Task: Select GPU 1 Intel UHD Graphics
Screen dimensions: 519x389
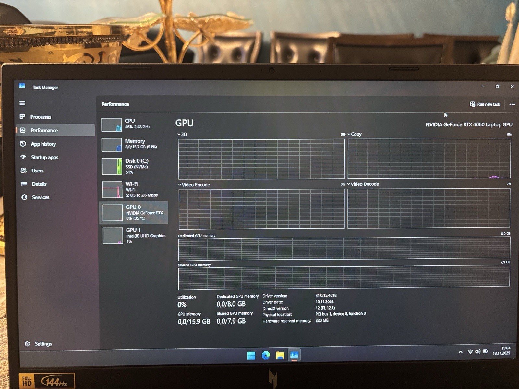Action: pos(134,235)
